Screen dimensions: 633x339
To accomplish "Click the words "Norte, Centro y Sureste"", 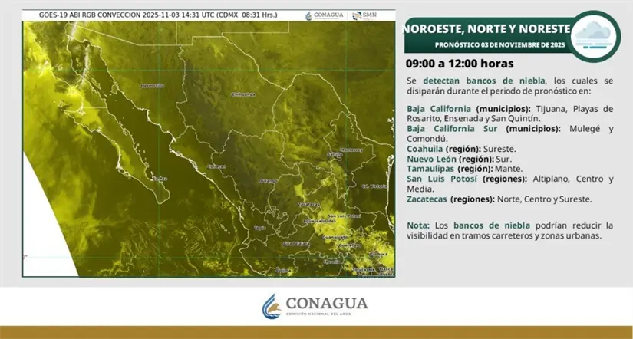I will [545, 199].
